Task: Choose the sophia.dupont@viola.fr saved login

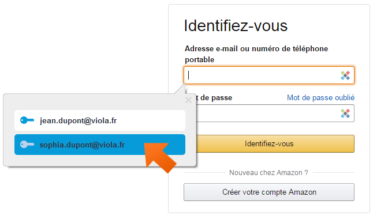Action: pyautogui.click(x=100, y=145)
